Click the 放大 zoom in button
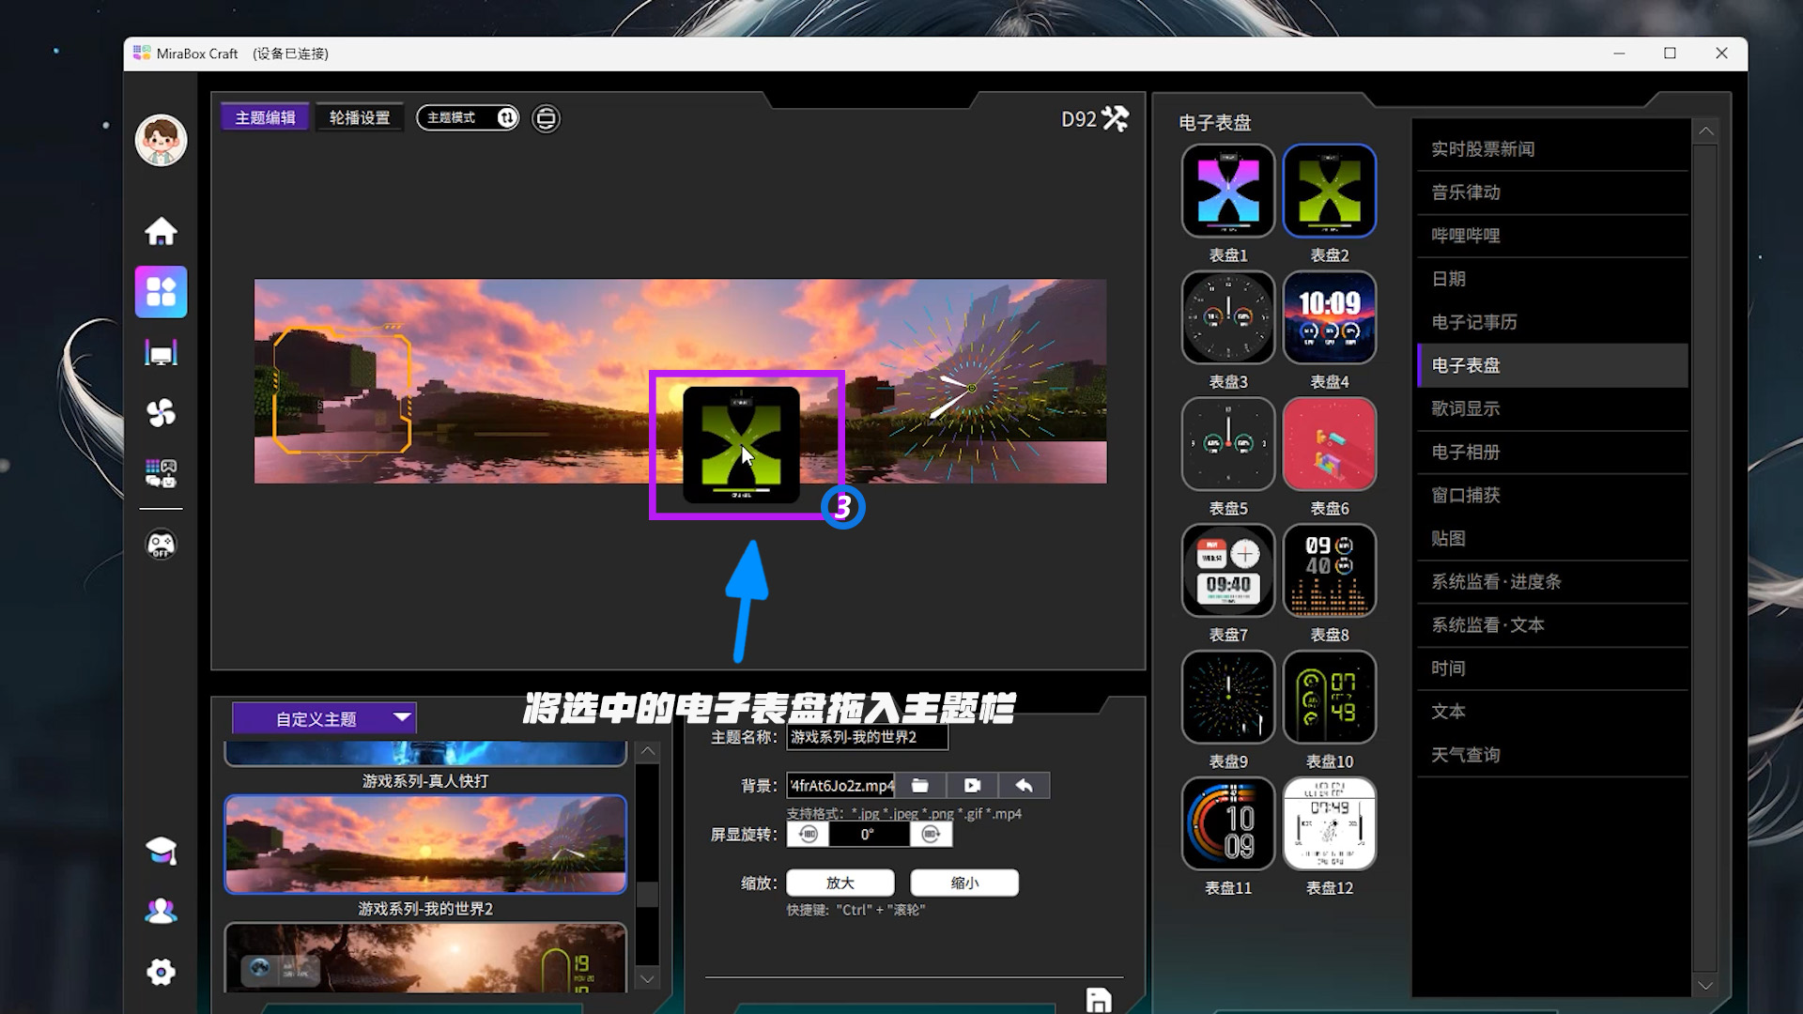1803x1014 pixels. tap(840, 883)
